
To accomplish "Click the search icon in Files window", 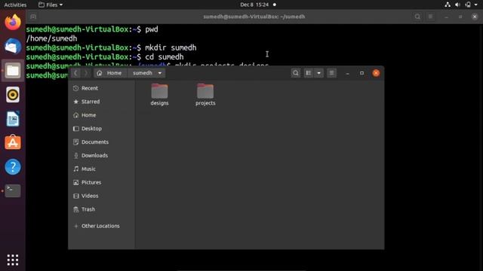I will [x=295, y=73].
